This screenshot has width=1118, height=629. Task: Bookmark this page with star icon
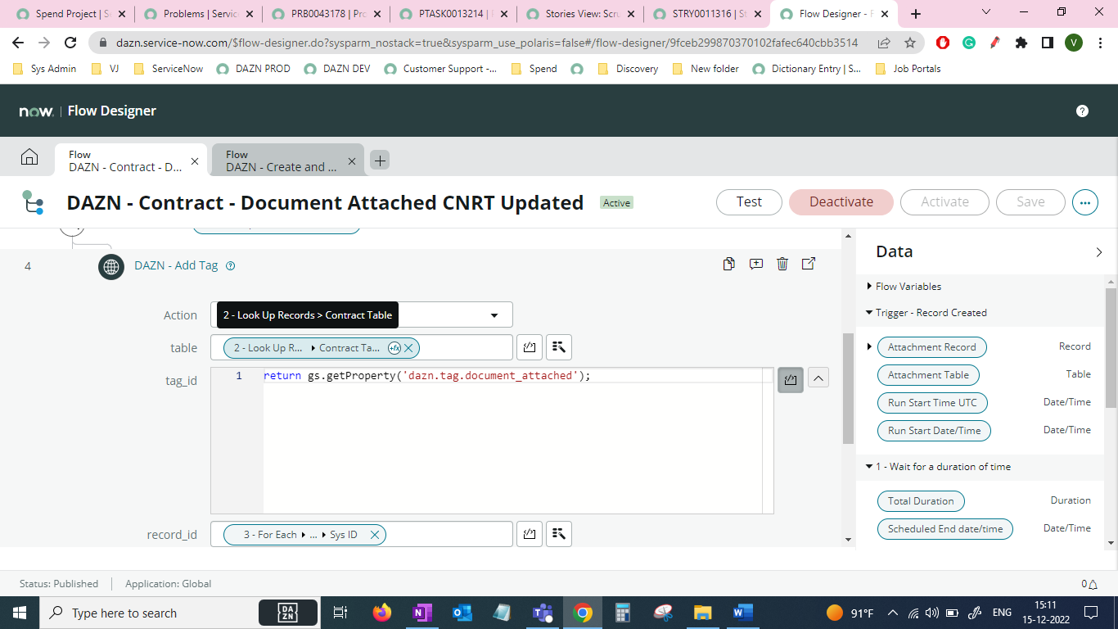pos(910,43)
